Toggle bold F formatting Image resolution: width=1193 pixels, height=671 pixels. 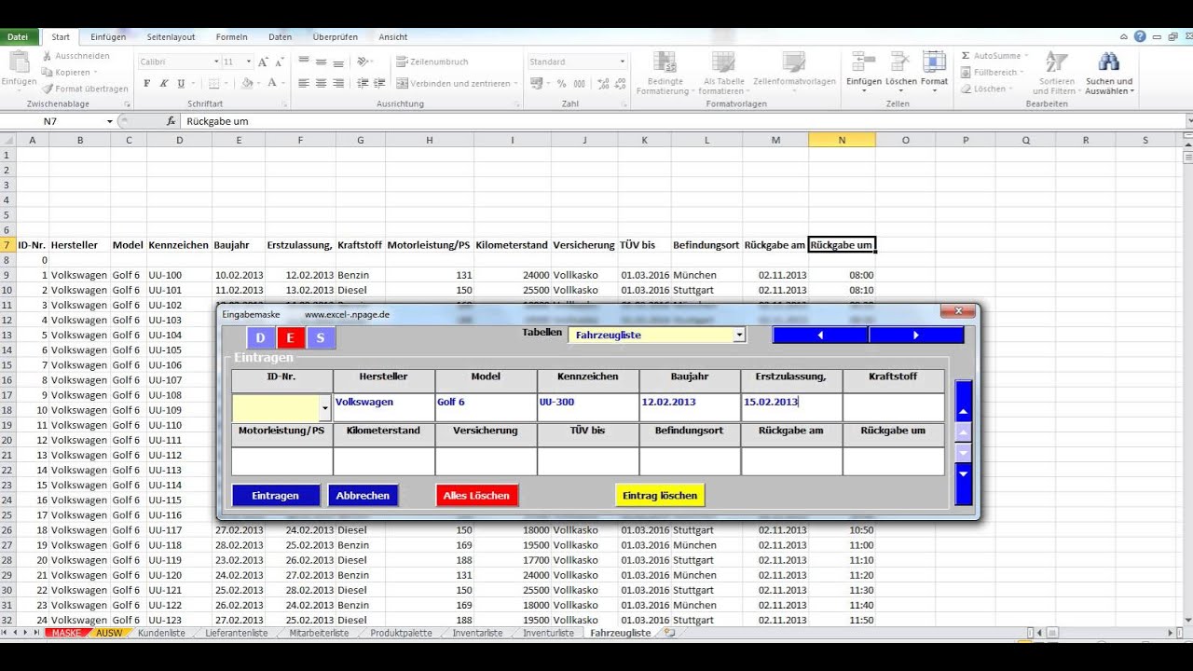146,83
